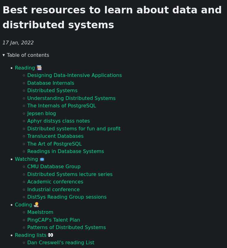The image size is (227, 248).
Task: Open Distributed systems for fun and profit
Action: point(74,129)
